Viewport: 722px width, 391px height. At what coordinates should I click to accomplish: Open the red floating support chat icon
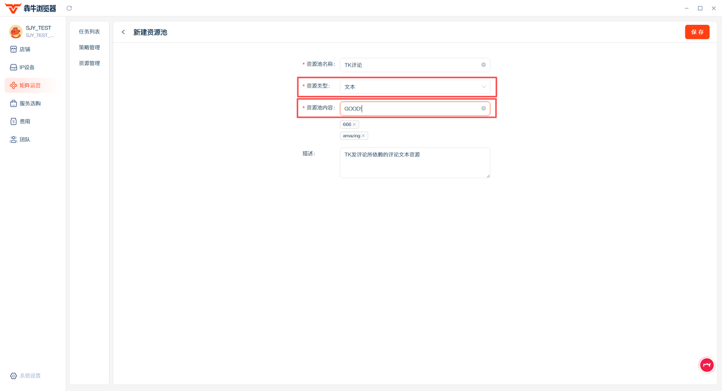click(707, 365)
